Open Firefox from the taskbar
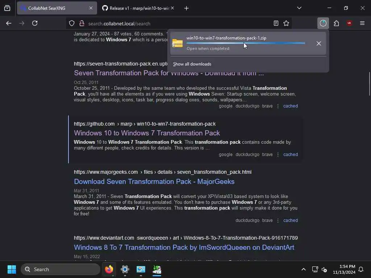 (x=109, y=269)
